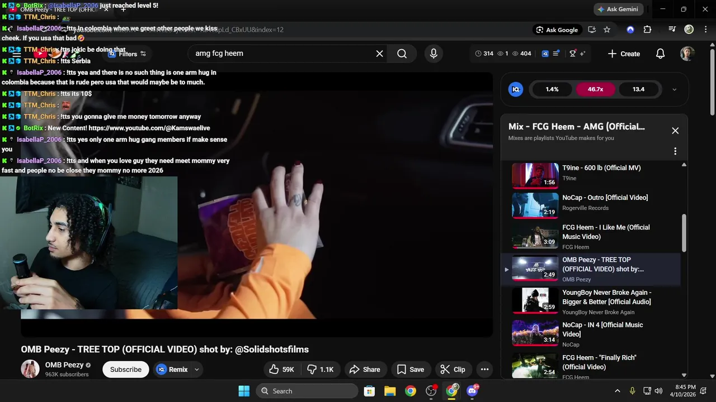Click Create video button
This screenshot has width=716, height=402.
624,54
